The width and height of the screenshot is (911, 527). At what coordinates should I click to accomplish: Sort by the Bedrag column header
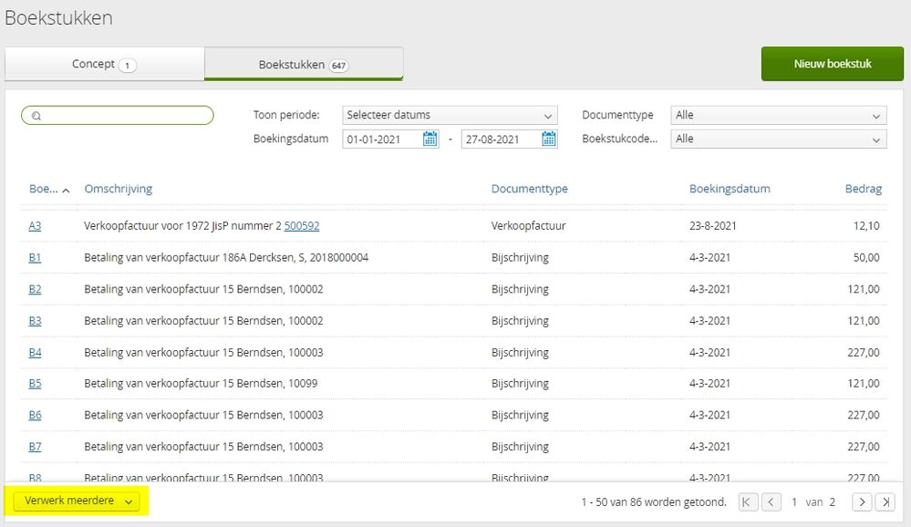coord(863,189)
